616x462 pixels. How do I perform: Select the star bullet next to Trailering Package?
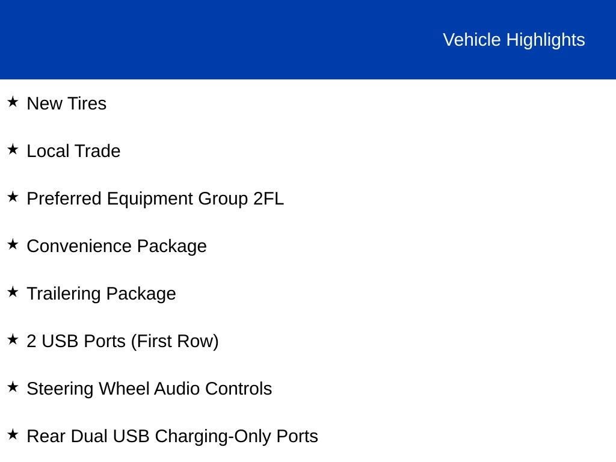(13, 292)
